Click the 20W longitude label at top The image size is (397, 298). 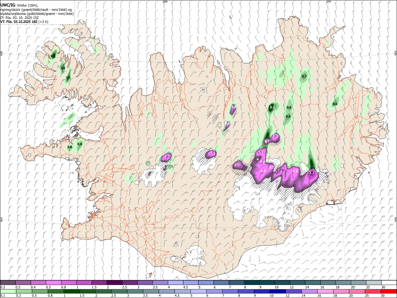pos(165,2)
